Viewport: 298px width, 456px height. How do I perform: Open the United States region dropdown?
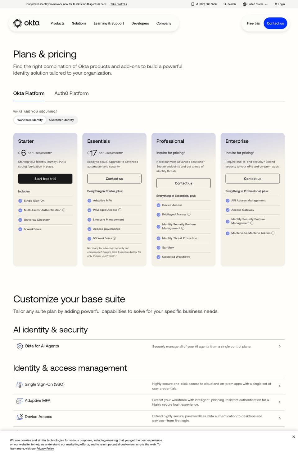(255, 4)
